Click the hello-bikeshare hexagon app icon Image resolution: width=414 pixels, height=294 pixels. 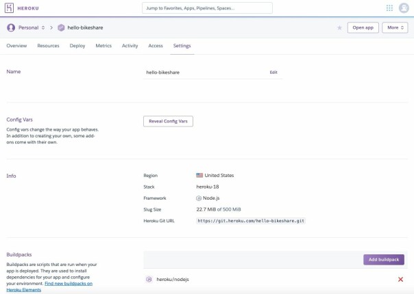[61, 27]
